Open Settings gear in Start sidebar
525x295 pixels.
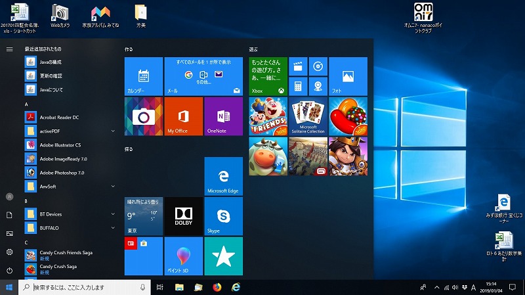click(9, 252)
